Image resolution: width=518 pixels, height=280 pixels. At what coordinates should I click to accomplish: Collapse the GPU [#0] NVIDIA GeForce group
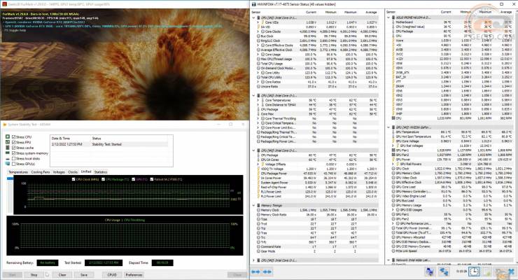(388, 127)
